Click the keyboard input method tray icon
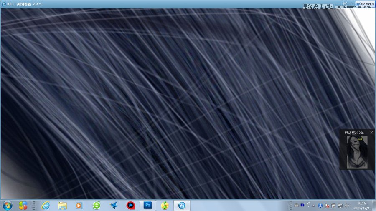The height and width of the screenshot is (211, 376). (296, 206)
